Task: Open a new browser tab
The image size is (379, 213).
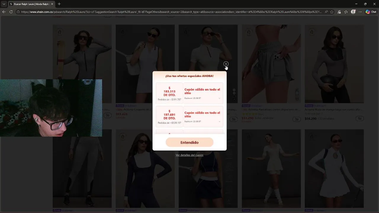Action: tap(59, 4)
